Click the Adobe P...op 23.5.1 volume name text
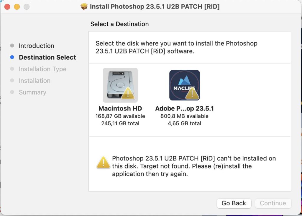Image resolution: width=302 pixels, height=216 pixels. tap(185, 108)
